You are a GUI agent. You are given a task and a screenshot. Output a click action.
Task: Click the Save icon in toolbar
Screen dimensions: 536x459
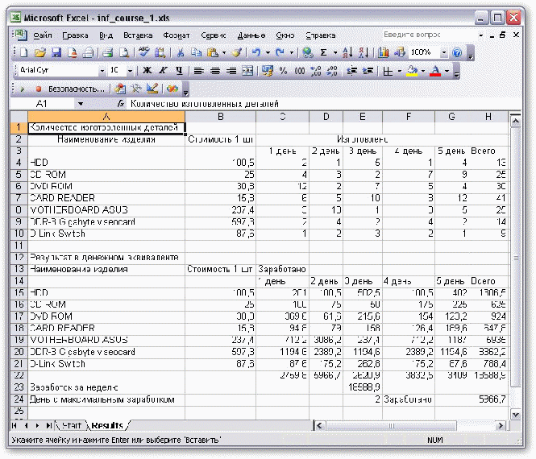(x=56, y=52)
